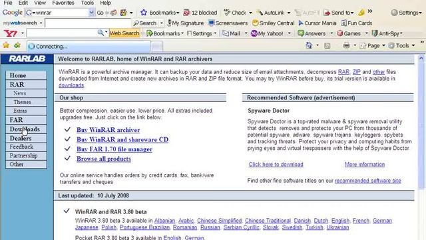The width and height of the screenshot is (426, 240).
Task: Click Go on the Google toolbar
Action: [x=101, y=13]
